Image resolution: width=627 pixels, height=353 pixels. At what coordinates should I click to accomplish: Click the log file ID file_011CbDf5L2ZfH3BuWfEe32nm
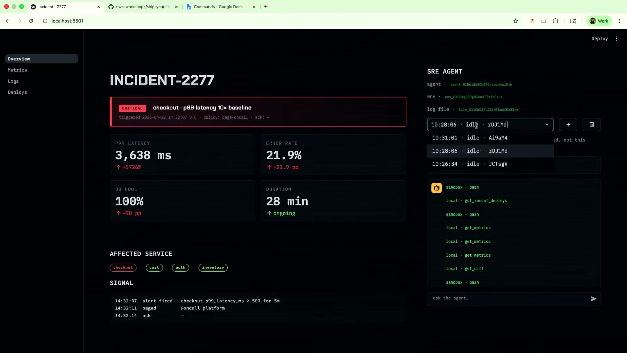(488, 109)
